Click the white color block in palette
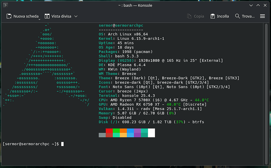The width and height of the screenshot is (271, 168). [x=151, y=133]
